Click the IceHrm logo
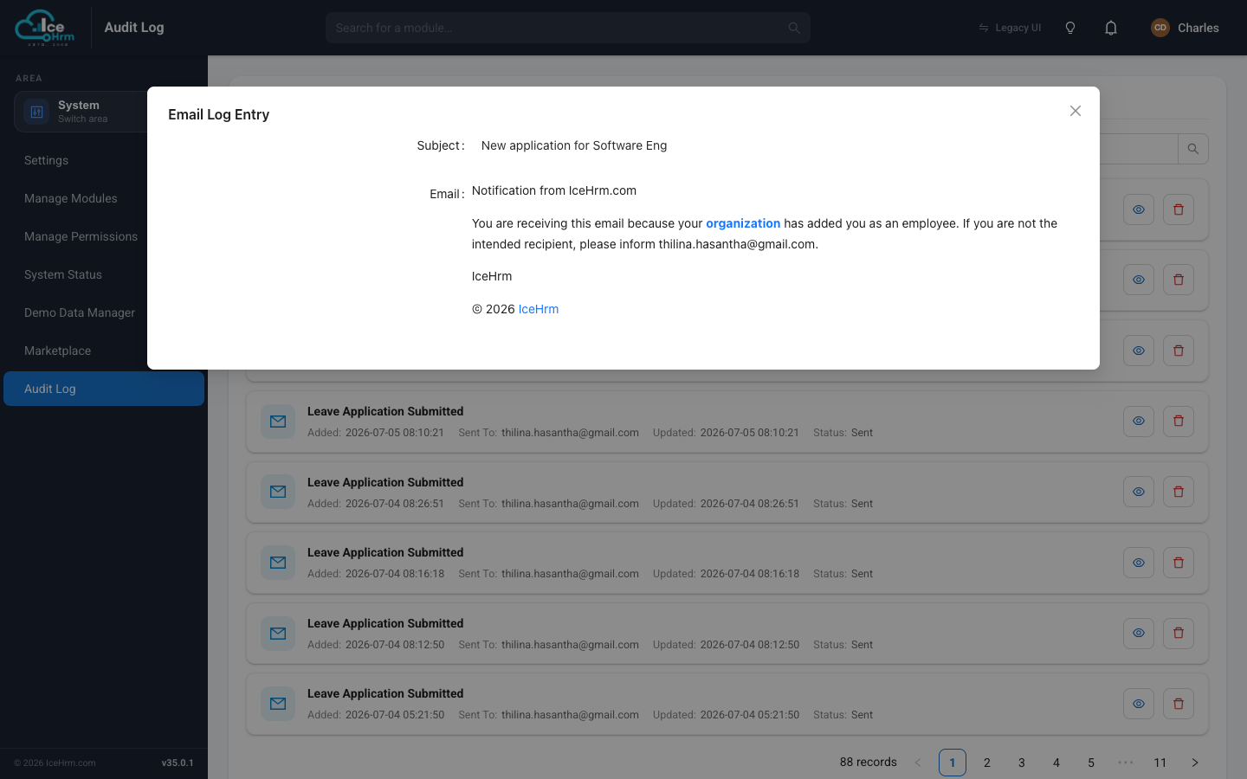This screenshot has width=1247, height=779. click(x=45, y=28)
